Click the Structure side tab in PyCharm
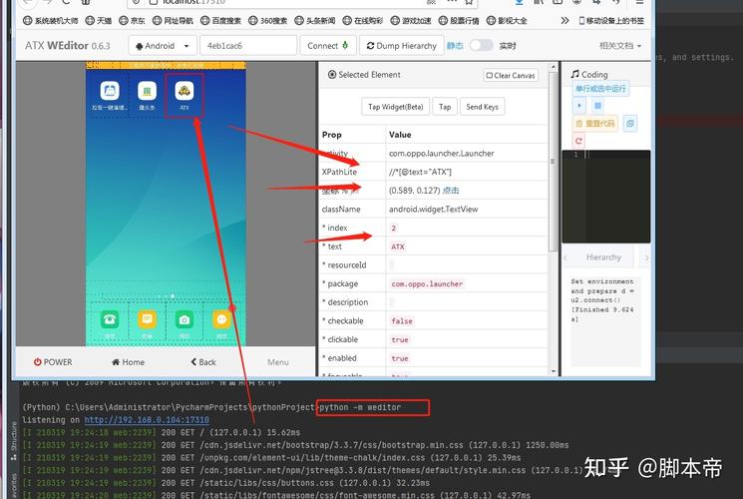Screen dimensions: 743x499 pyautogui.click(x=14, y=441)
